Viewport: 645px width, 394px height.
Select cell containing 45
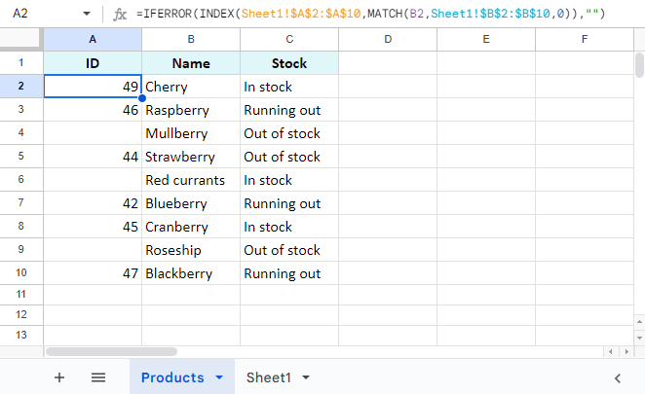[x=93, y=227]
